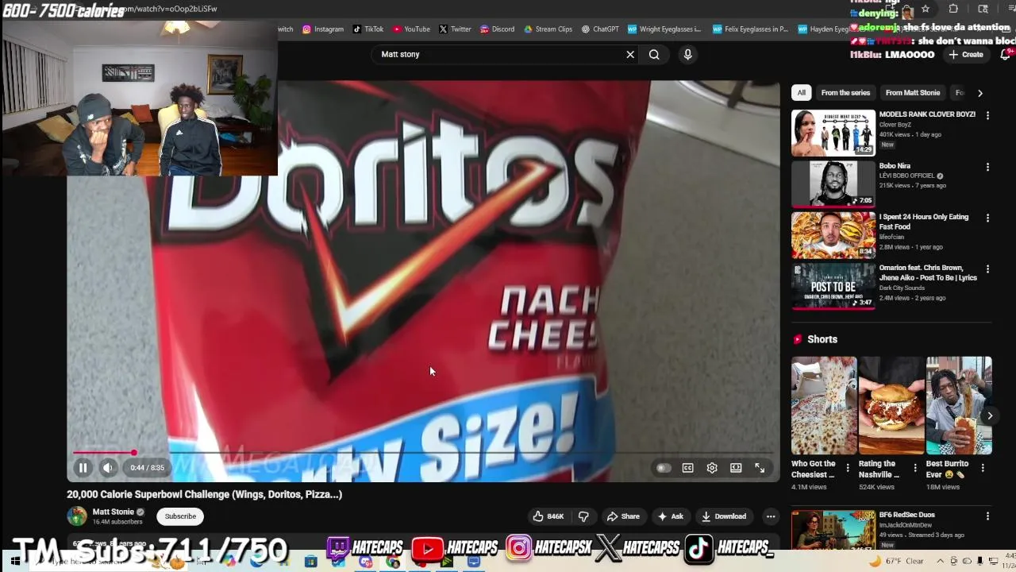The height and width of the screenshot is (572, 1016).
Task: Open options for 'I Spent 24 Hours Only Eating Fast Food'
Action: coord(987,218)
